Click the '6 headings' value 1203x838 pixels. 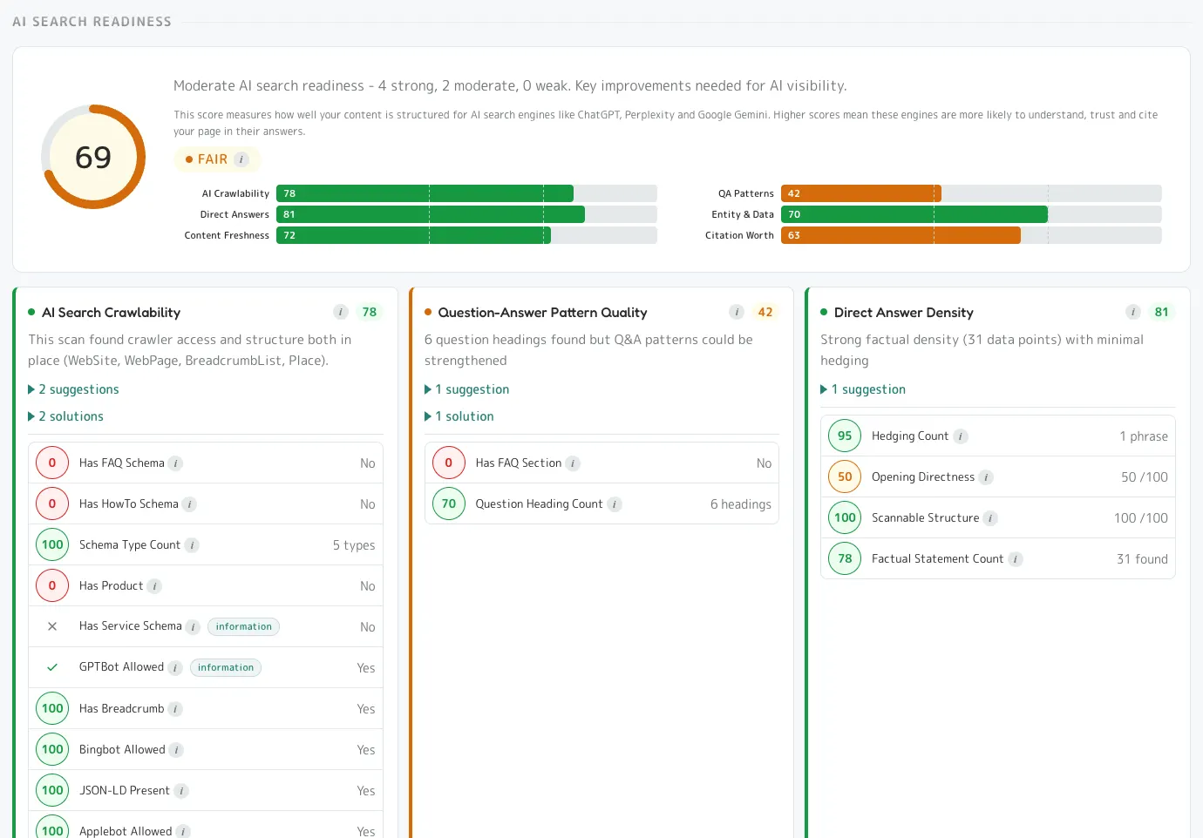[x=741, y=504]
